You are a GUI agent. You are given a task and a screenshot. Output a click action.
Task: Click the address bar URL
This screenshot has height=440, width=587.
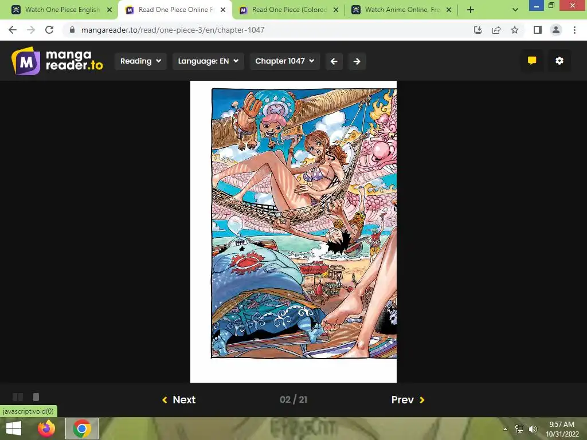pyautogui.click(x=173, y=30)
